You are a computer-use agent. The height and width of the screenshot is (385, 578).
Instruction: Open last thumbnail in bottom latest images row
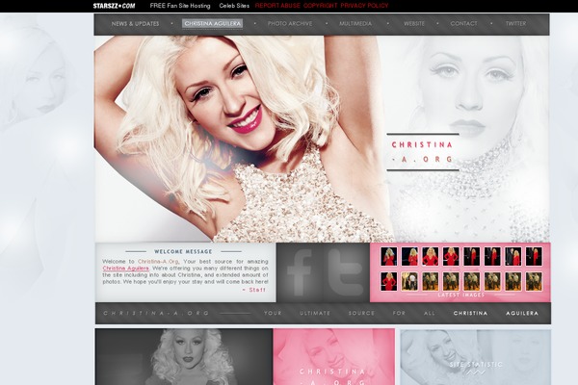534,281
